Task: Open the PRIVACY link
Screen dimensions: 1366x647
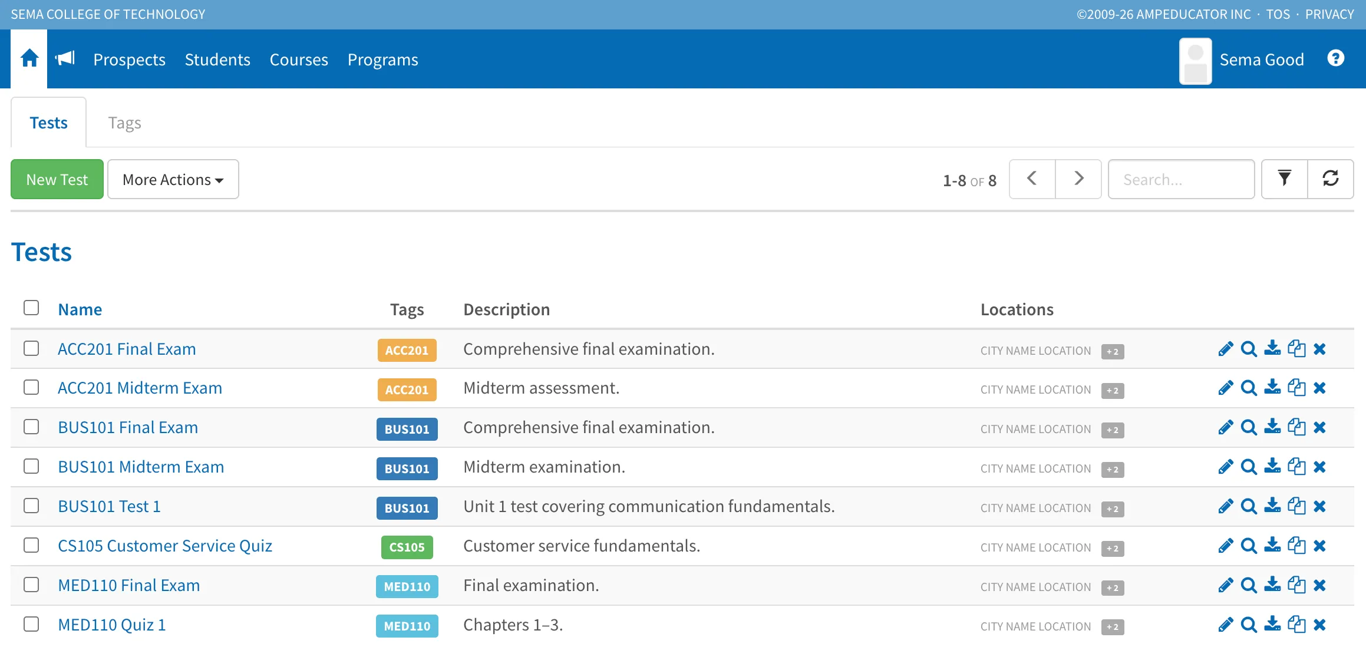Action: click(x=1329, y=14)
